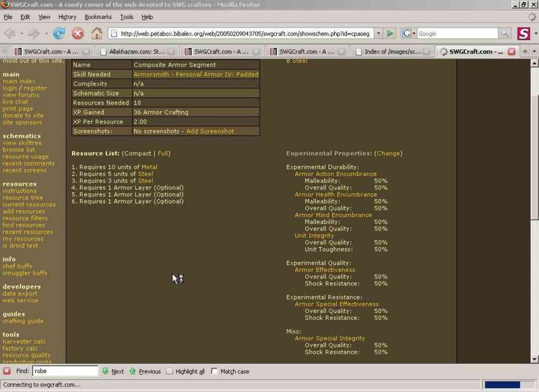Enable the Highlight all checkbox
The height and width of the screenshot is (392, 539).
(170, 371)
